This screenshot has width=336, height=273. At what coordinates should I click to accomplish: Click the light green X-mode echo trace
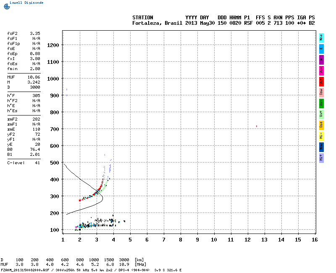coord(105,187)
